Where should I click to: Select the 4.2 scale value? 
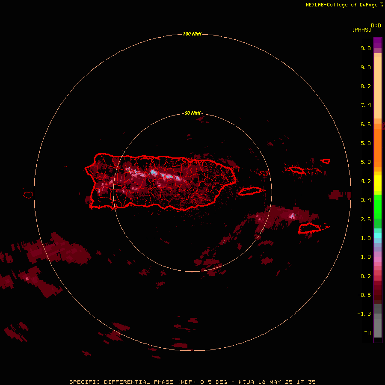(x=366, y=181)
